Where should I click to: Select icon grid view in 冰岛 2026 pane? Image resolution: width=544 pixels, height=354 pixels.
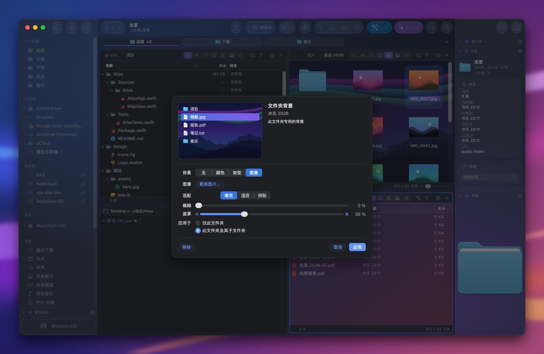click(388, 55)
